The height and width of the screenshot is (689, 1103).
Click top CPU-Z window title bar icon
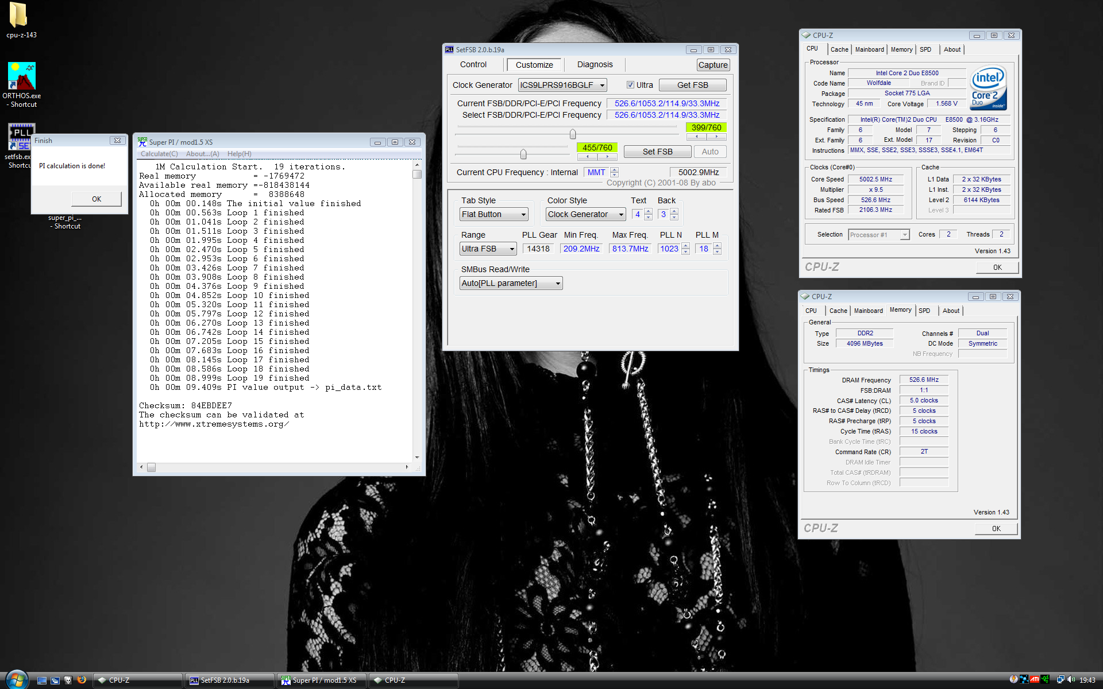pos(806,35)
